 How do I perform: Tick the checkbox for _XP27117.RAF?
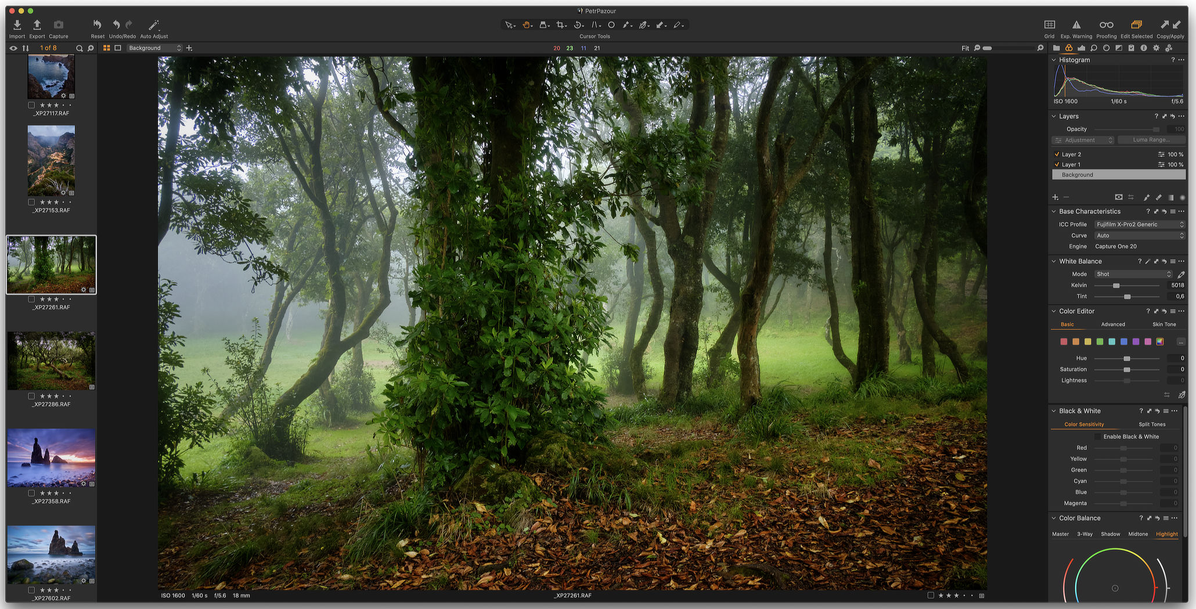31,106
